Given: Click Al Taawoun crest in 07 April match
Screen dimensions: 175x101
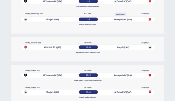Looking at the screenshot, I should click(x=25, y=75).
